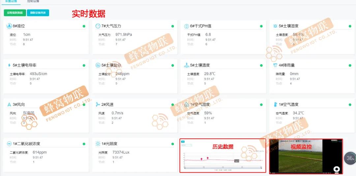Click the 2# wind speed icon

tap(98, 104)
